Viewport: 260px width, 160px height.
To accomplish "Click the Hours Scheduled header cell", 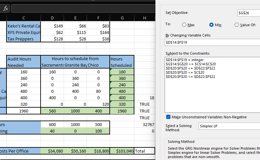I will [122, 62].
